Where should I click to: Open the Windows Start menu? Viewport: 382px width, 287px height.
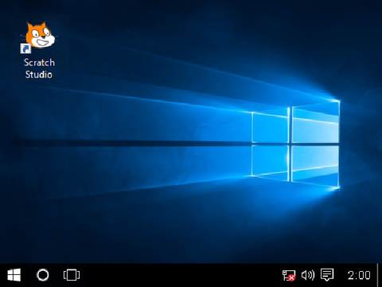point(14,275)
